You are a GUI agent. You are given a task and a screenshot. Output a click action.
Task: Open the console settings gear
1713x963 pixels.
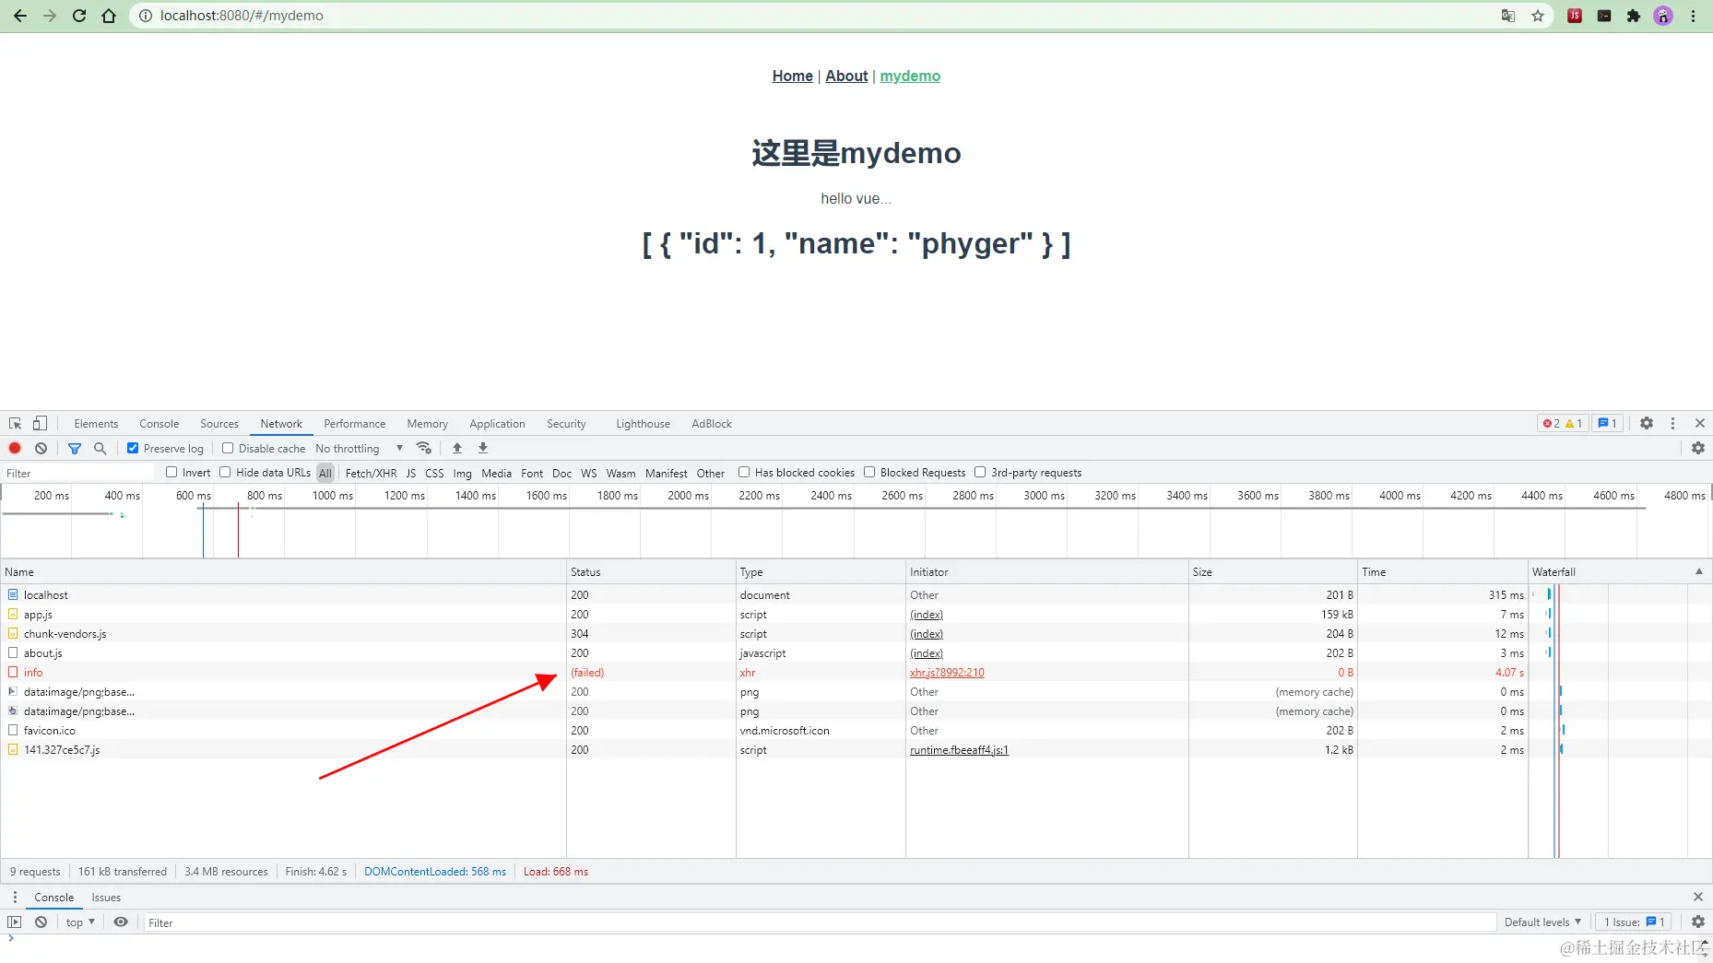[x=1698, y=922]
